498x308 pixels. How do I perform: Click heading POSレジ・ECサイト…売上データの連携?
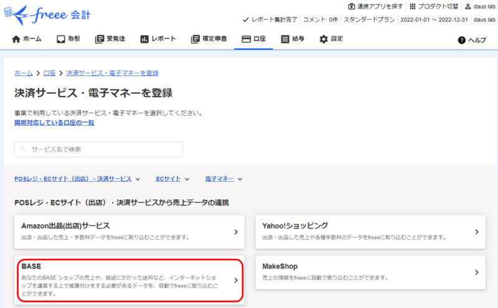pyautogui.click(x=121, y=203)
